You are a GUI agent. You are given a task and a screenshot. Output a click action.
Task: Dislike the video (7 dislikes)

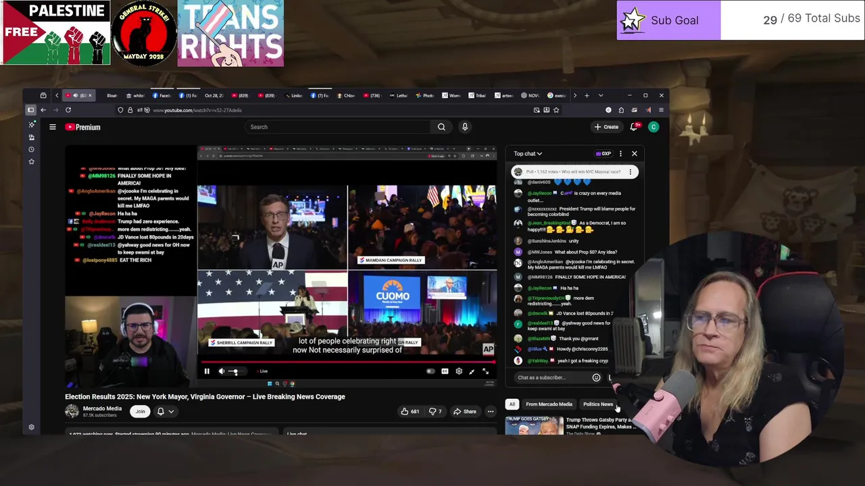[x=437, y=411]
